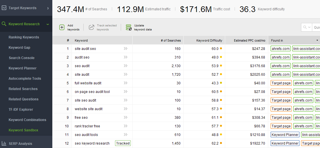The height and width of the screenshot is (148, 320).
Task: Click double-arrow icon next to 'site audit seo'
Action: (x=125, y=49)
